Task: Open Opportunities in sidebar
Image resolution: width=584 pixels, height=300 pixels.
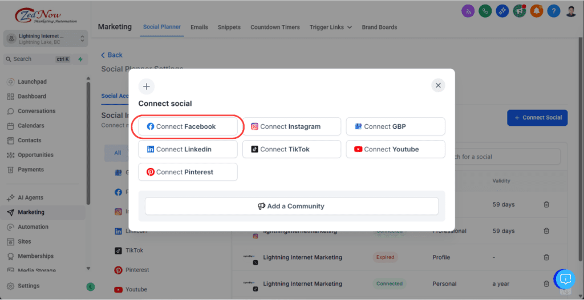Action: pyautogui.click(x=35, y=155)
